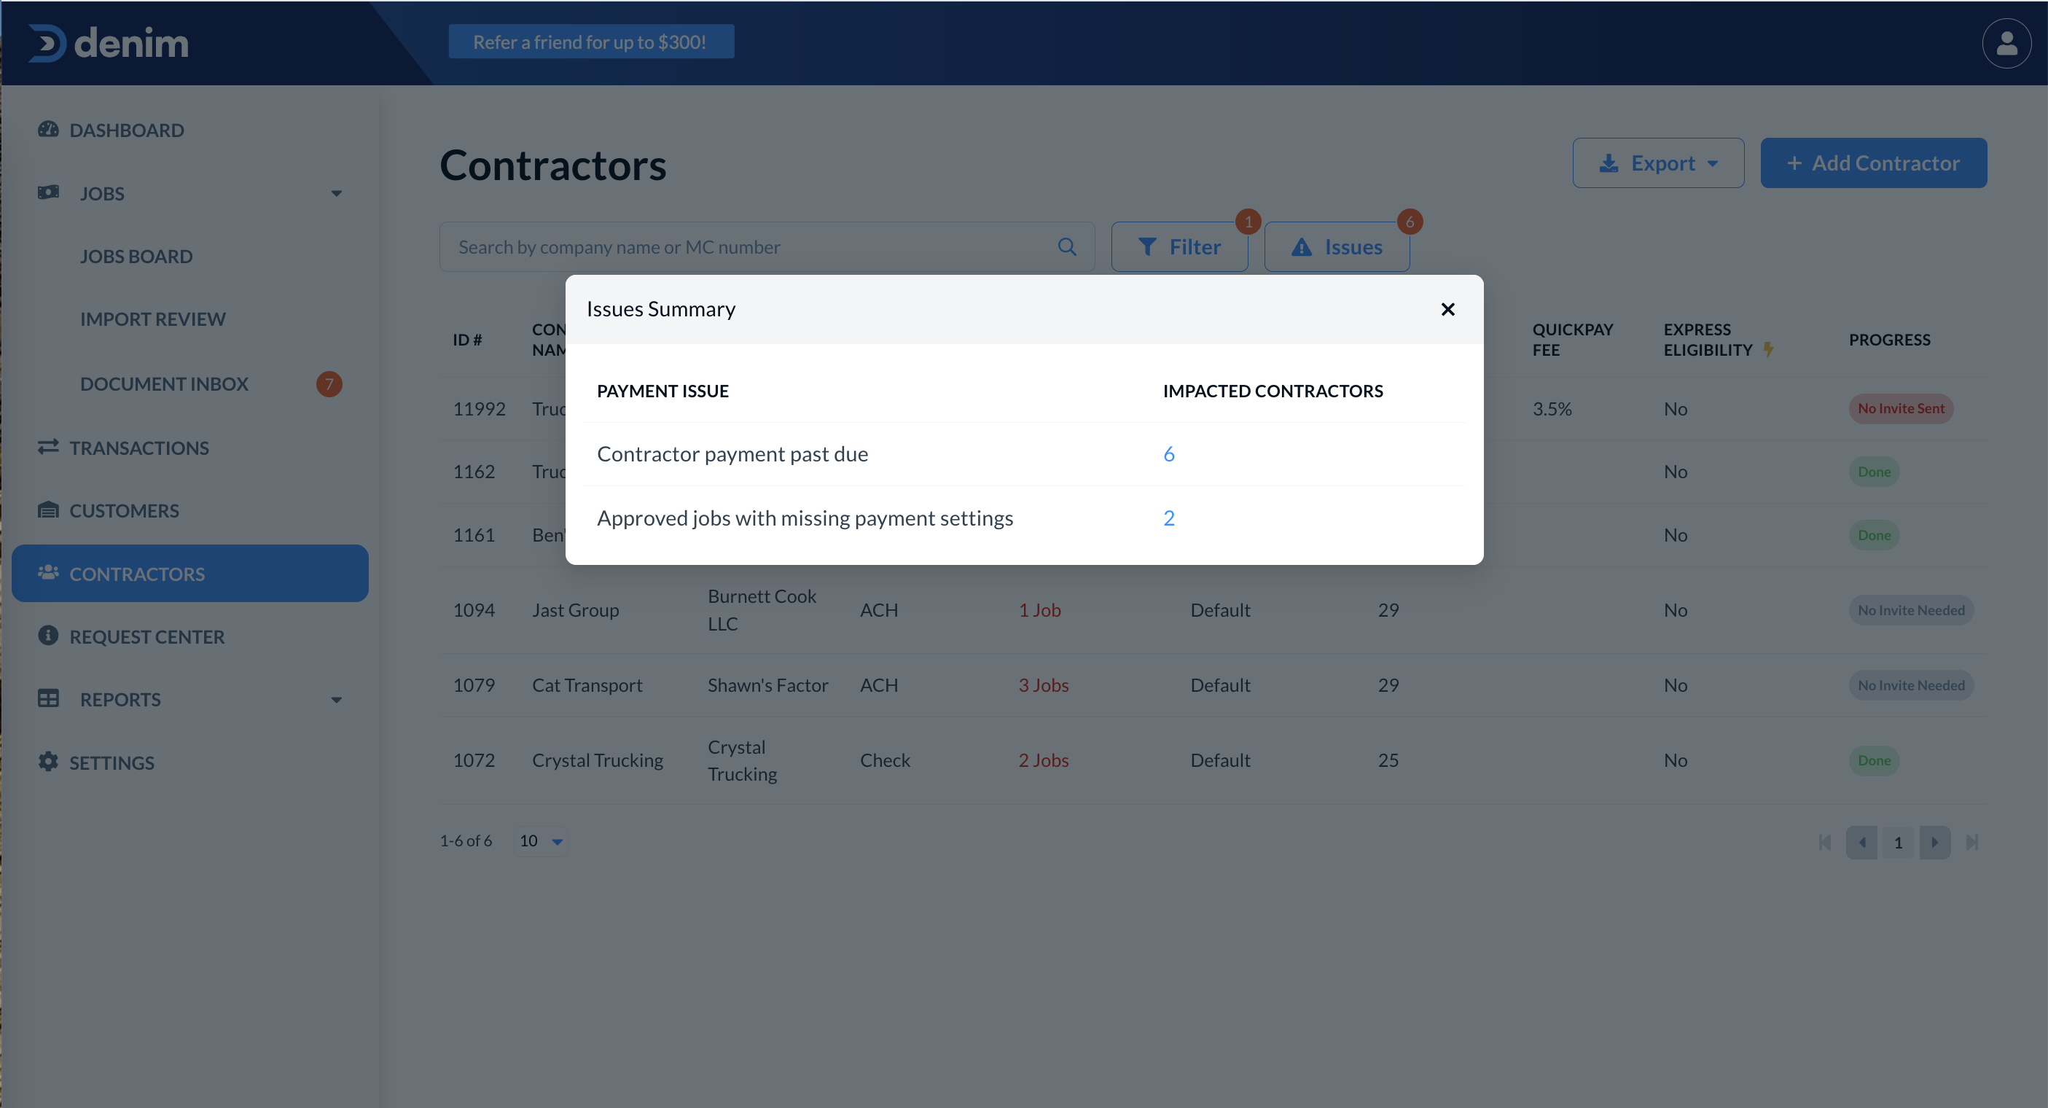Open the 6 past-due contractors link
The image size is (2048, 1108).
[x=1169, y=454]
